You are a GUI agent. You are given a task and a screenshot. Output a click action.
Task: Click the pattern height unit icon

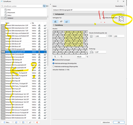pos(110,36)
